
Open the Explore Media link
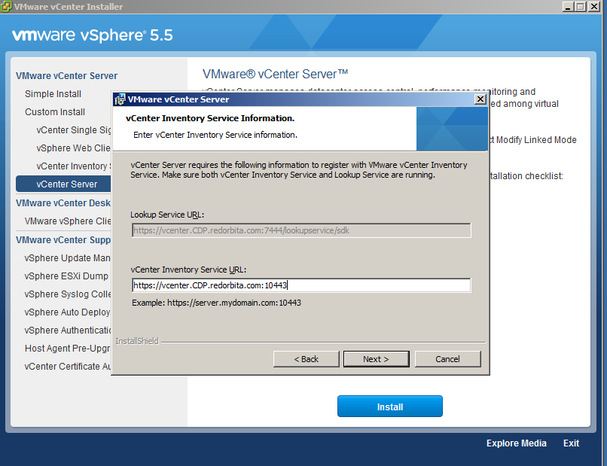[x=516, y=443]
